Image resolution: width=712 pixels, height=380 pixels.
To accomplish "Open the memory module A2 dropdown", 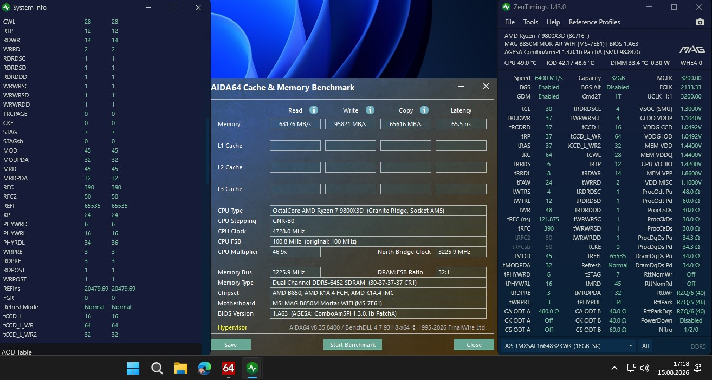I will click(568, 345).
